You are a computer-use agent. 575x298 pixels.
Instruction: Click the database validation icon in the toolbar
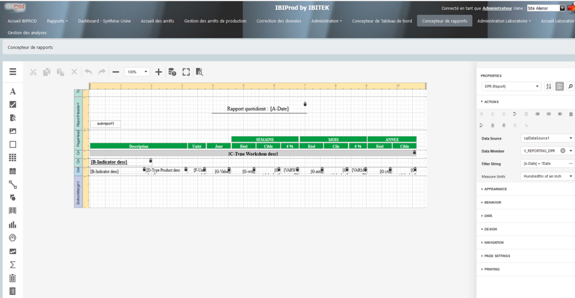coord(172,72)
